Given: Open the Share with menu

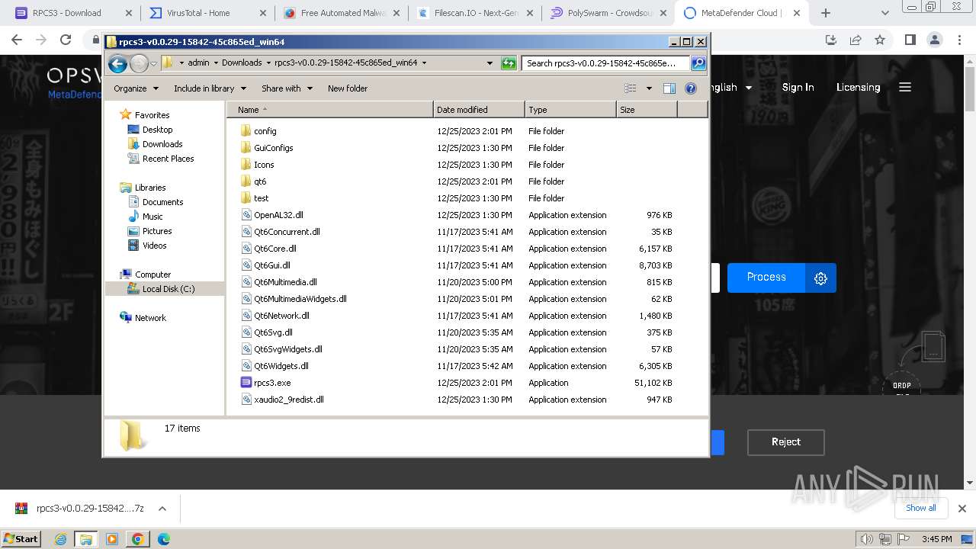Looking at the screenshot, I should [x=287, y=88].
